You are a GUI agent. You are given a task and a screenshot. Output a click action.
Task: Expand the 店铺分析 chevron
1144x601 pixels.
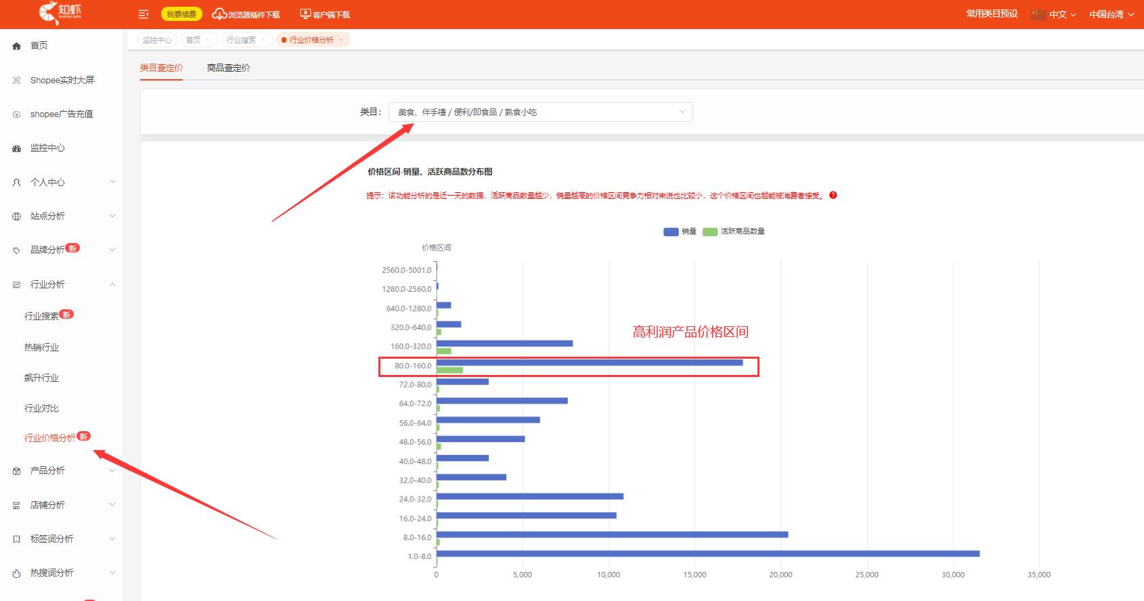[x=112, y=504]
